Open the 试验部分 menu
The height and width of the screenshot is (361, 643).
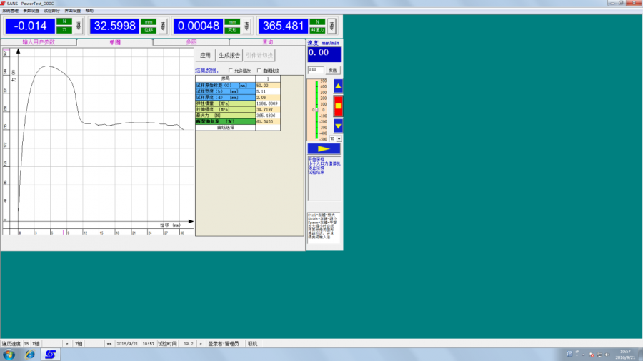51,11
